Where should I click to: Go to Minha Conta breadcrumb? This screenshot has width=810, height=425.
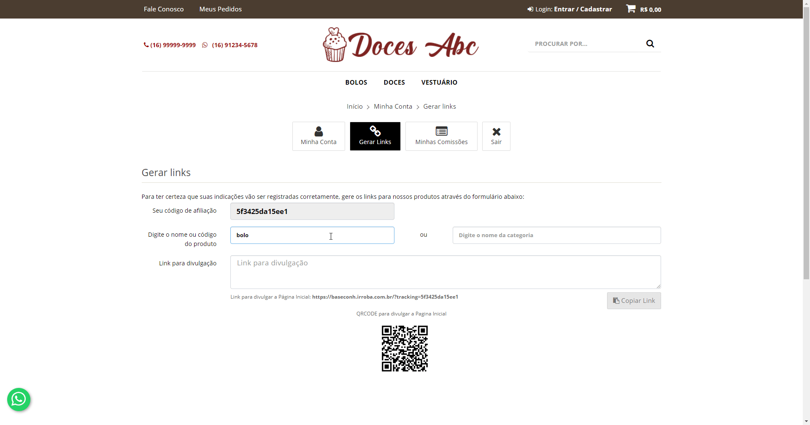click(393, 107)
